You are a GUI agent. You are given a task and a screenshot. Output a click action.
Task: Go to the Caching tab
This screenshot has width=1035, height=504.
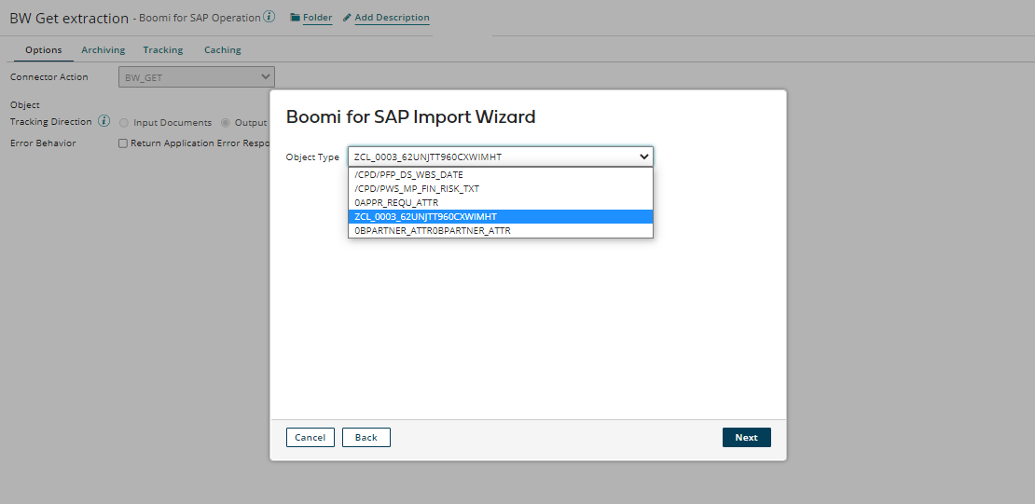click(223, 50)
